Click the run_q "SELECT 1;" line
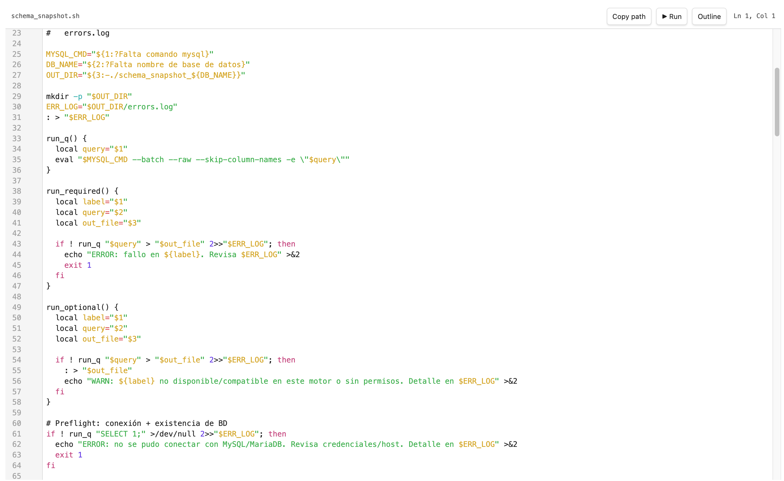Screen dimensions: 784x481 (x=166, y=434)
